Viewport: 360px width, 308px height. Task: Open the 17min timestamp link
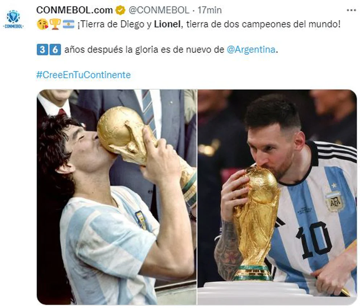tap(210, 10)
